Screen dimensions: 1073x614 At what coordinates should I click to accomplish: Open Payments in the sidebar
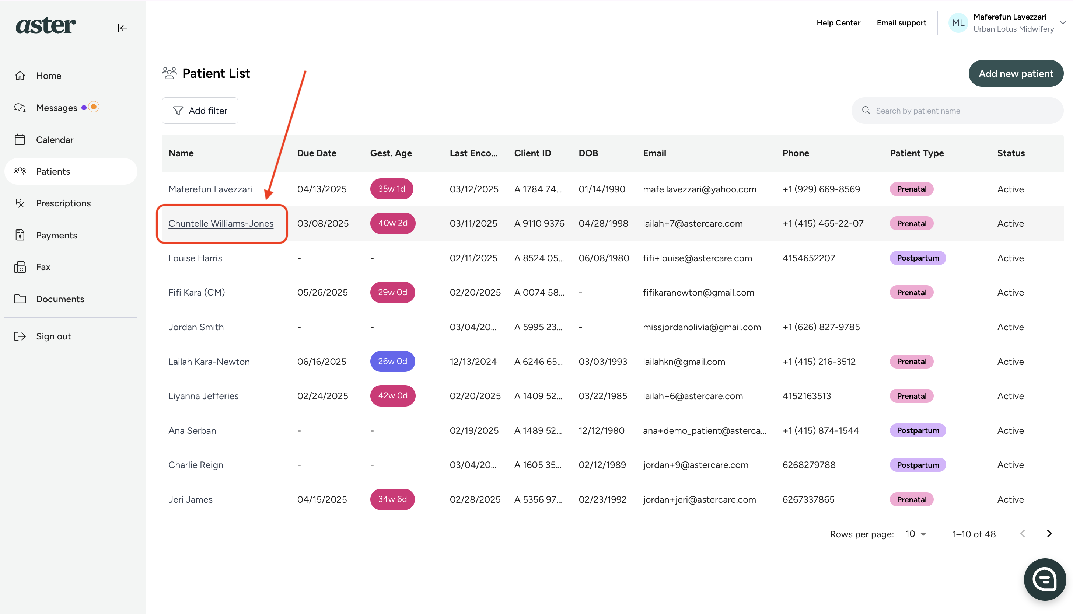[x=71, y=235]
